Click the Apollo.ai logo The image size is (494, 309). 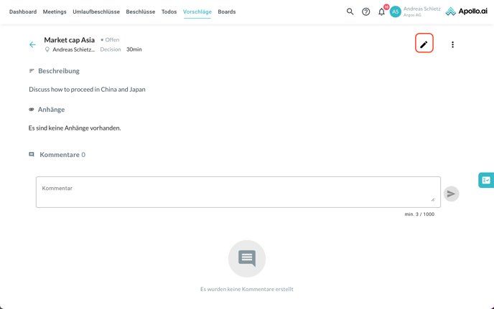pyautogui.click(x=466, y=11)
